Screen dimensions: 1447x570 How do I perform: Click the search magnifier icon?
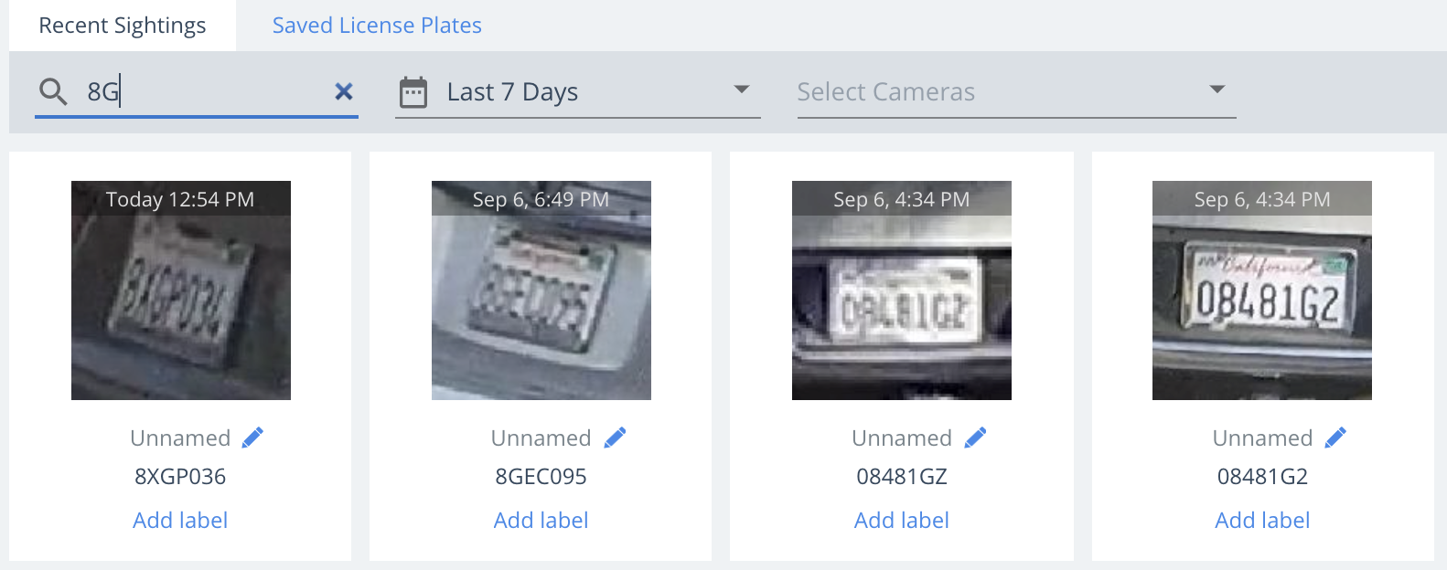tap(53, 91)
